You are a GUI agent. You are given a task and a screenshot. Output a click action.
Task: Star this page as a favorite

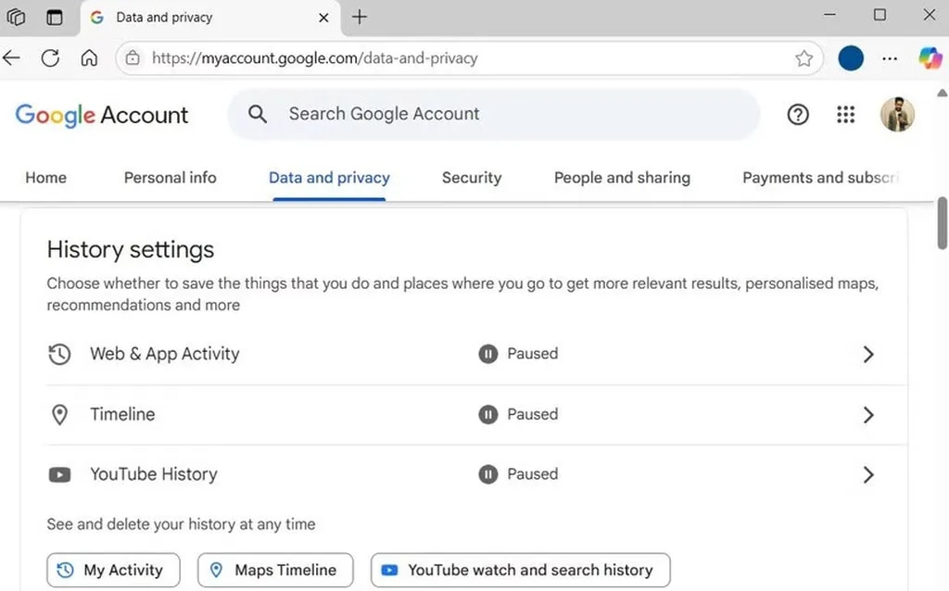803,58
